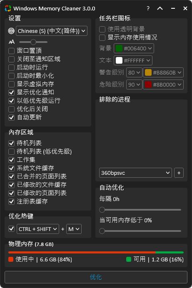Screen dimensions: 192x288
Task: Click the green available memory legend square
Action: pyautogui.click(x=129, y=259)
